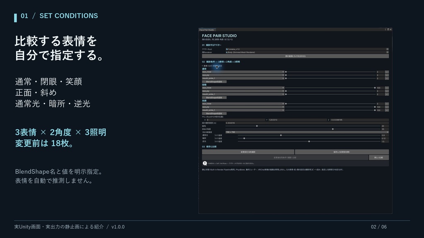Open object picker for 顔Renderer field
The image size is (424, 238).
click(387, 52)
